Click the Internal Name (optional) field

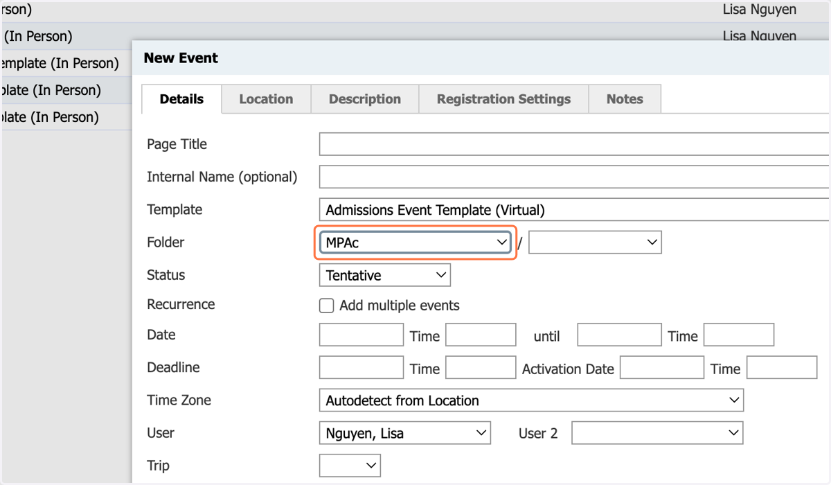click(574, 177)
